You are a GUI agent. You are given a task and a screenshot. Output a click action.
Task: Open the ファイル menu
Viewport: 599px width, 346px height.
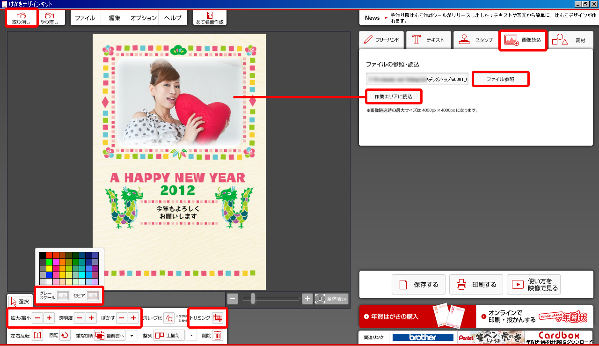point(85,18)
